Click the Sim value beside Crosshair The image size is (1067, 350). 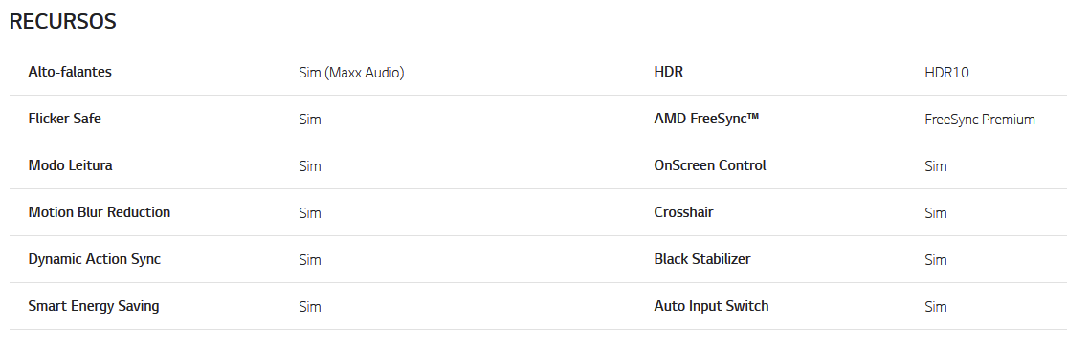pos(936,213)
